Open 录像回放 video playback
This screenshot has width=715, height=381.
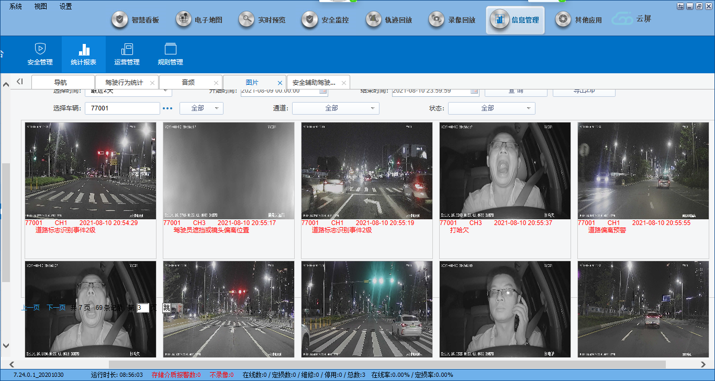click(x=453, y=20)
